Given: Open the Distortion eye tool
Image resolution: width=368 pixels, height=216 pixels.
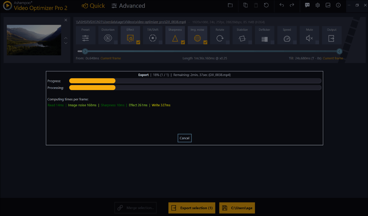Looking at the screenshot, I should (108, 35).
